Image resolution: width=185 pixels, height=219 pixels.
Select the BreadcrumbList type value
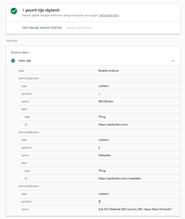tap(108, 71)
